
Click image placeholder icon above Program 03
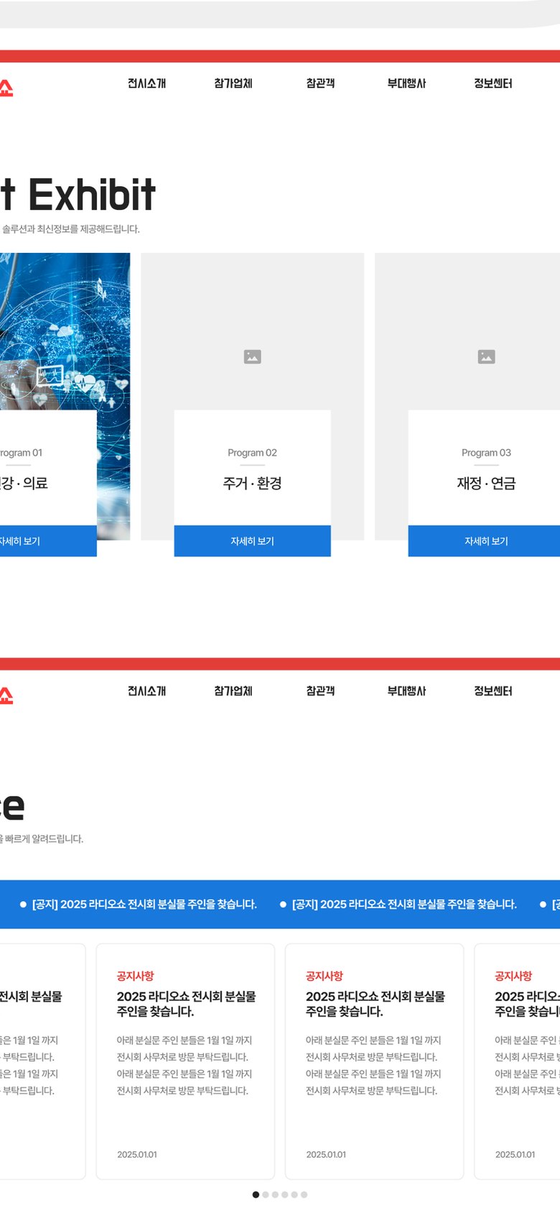tap(486, 356)
